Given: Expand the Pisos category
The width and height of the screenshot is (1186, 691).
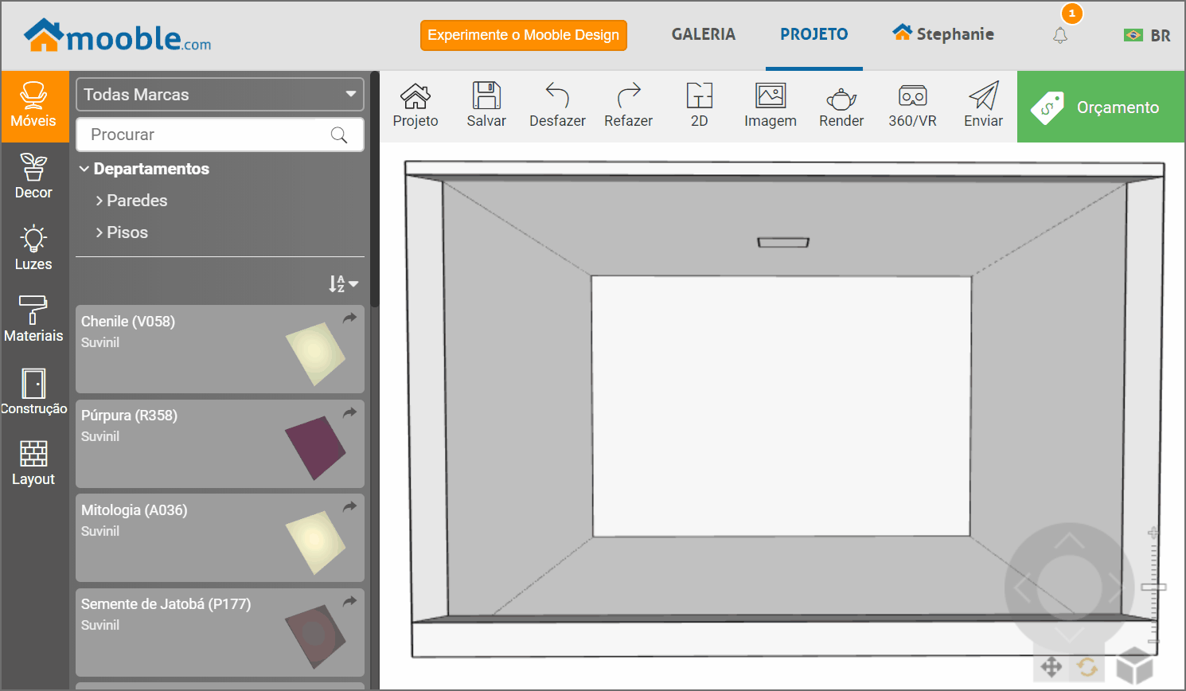Looking at the screenshot, I should [x=122, y=232].
